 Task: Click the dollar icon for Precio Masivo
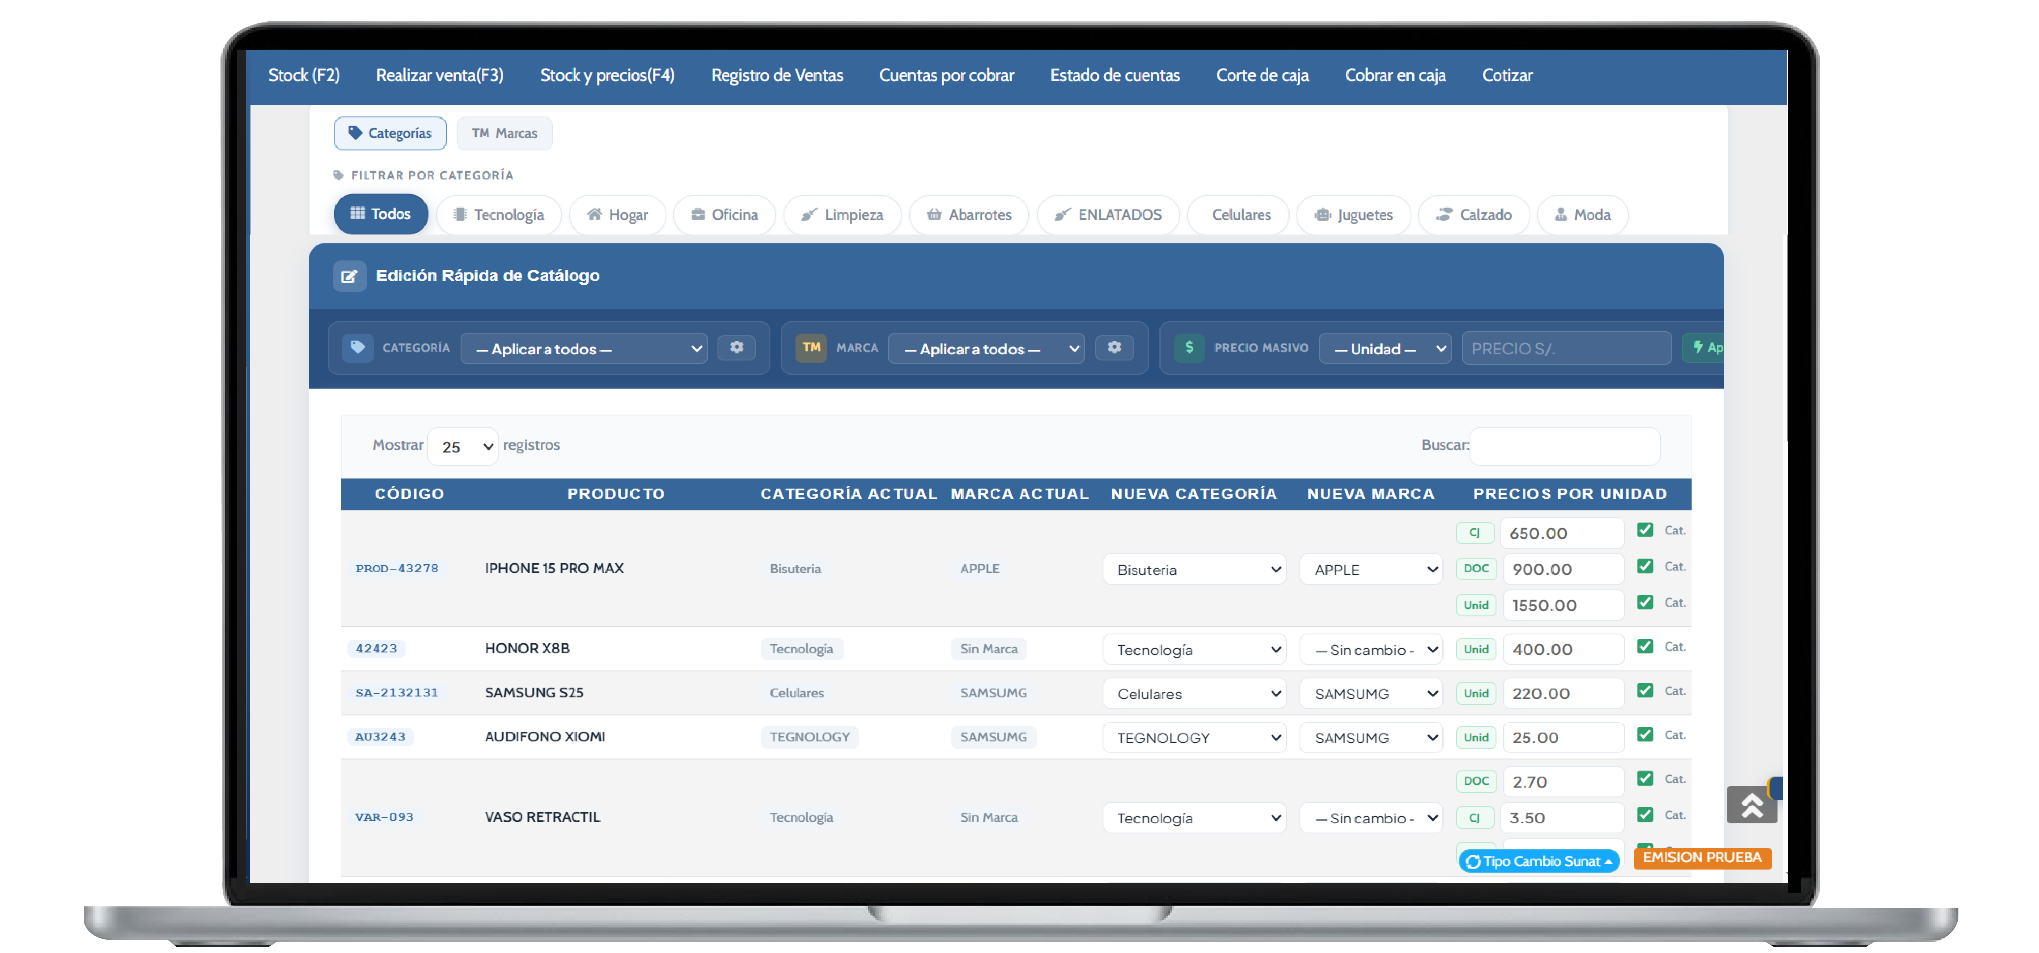pos(1189,348)
